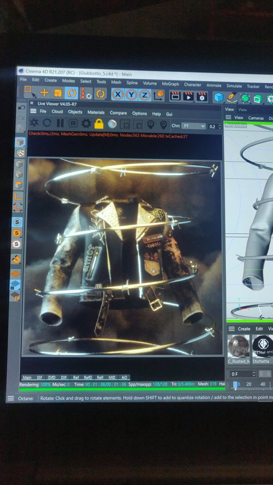Open the Live Viewer Compare menu
Viewport: 273px width, 485px height.
[x=118, y=113]
